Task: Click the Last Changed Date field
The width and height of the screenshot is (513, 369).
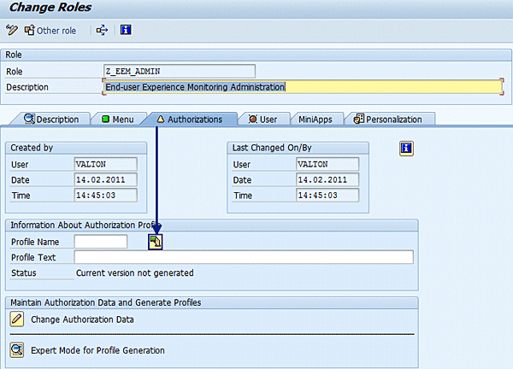Action: tap(325, 179)
